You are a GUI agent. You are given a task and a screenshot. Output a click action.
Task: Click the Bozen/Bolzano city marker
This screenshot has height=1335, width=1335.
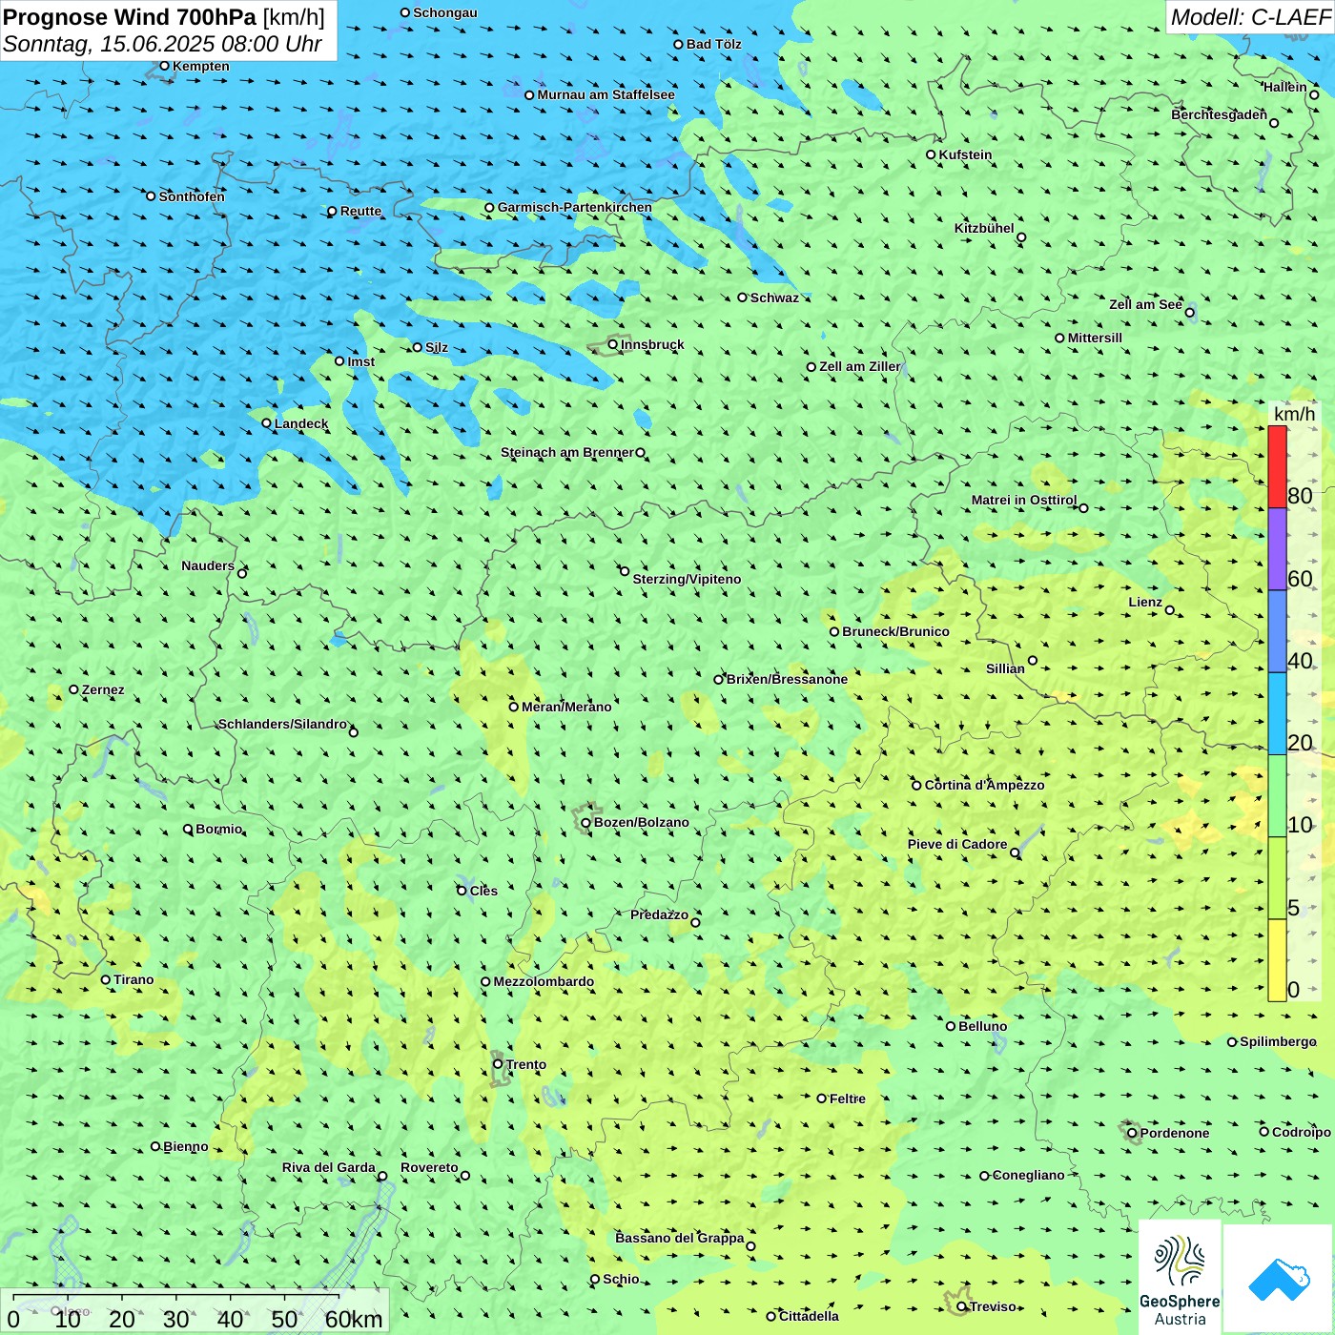tap(585, 822)
